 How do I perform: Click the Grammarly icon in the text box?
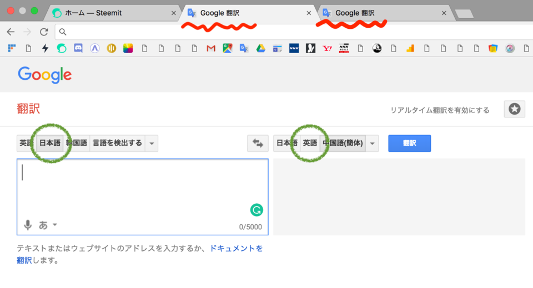(257, 210)
